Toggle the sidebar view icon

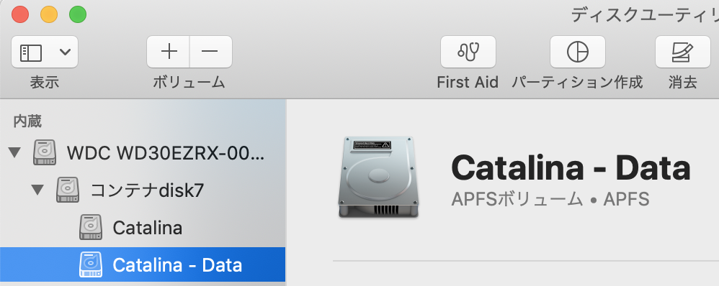click(31, 52)
